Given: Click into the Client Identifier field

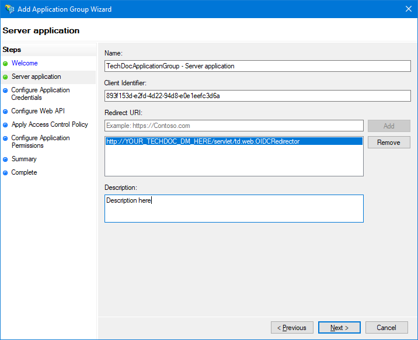Looking at the screenshot, I should coord(257,96).
